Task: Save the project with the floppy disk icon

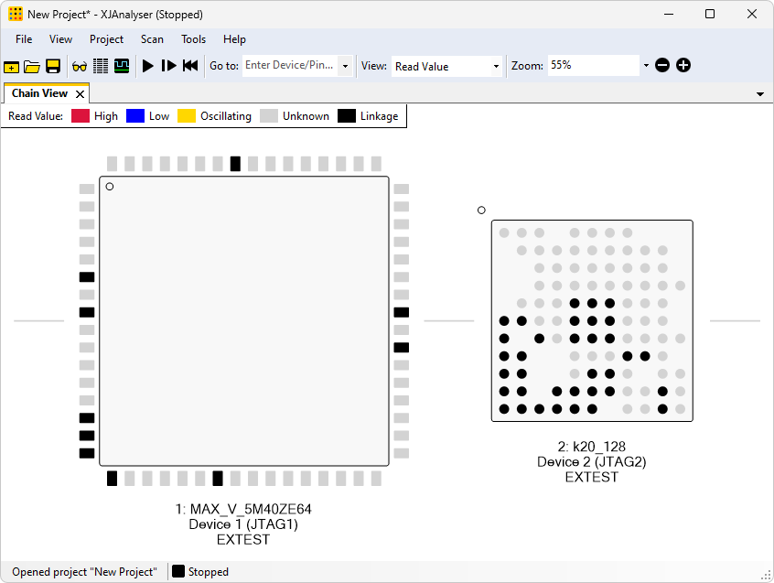Action: pyautogui.click(x=53, y=66)
